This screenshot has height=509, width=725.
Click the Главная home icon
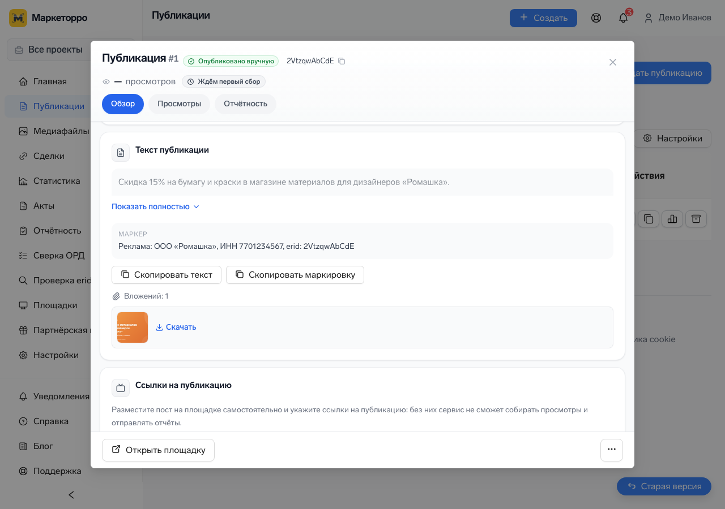click(x=23, y=81)
